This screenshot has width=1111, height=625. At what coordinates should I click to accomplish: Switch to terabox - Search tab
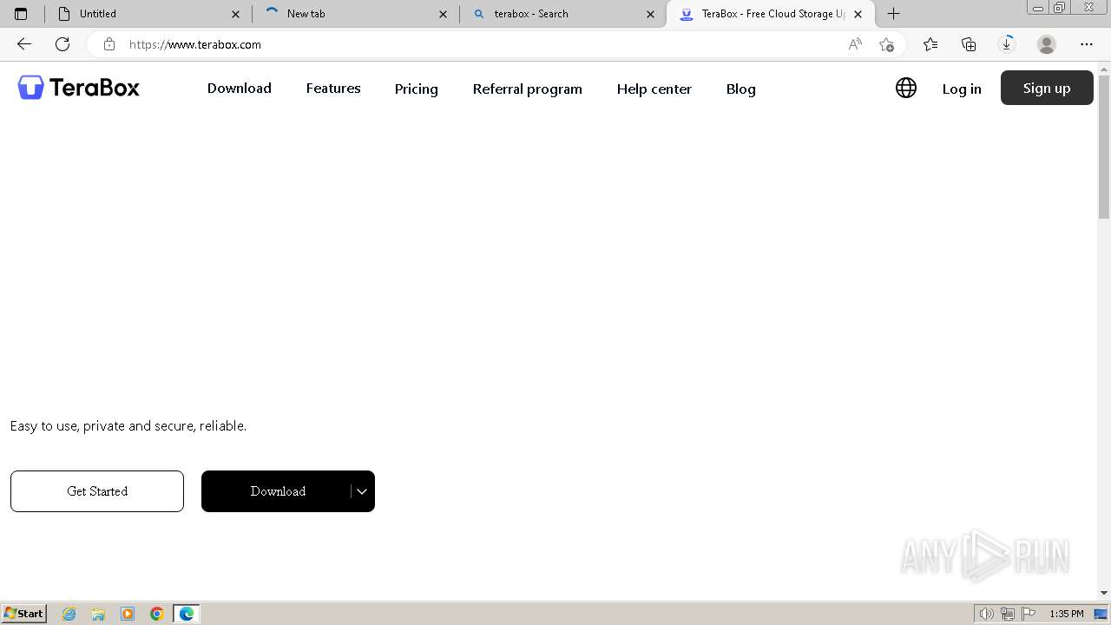pyautogui.click(x=563, y=14)
